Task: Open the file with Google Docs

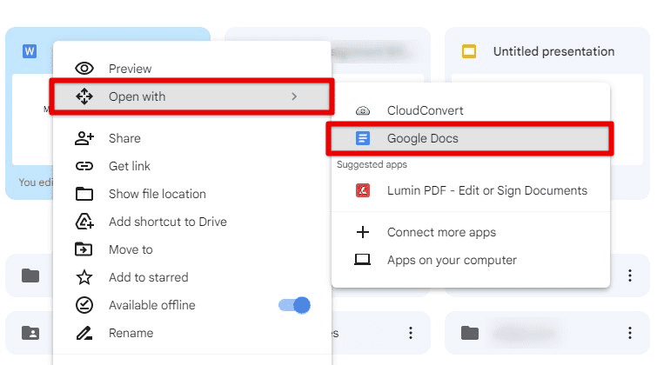Action: pos(471,138)
